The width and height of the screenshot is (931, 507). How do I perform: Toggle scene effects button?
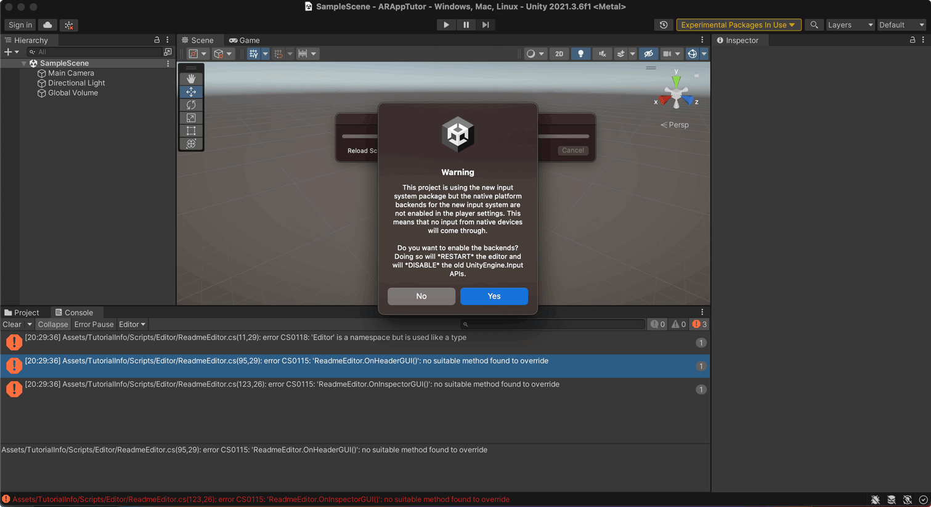tap(620, 54)
